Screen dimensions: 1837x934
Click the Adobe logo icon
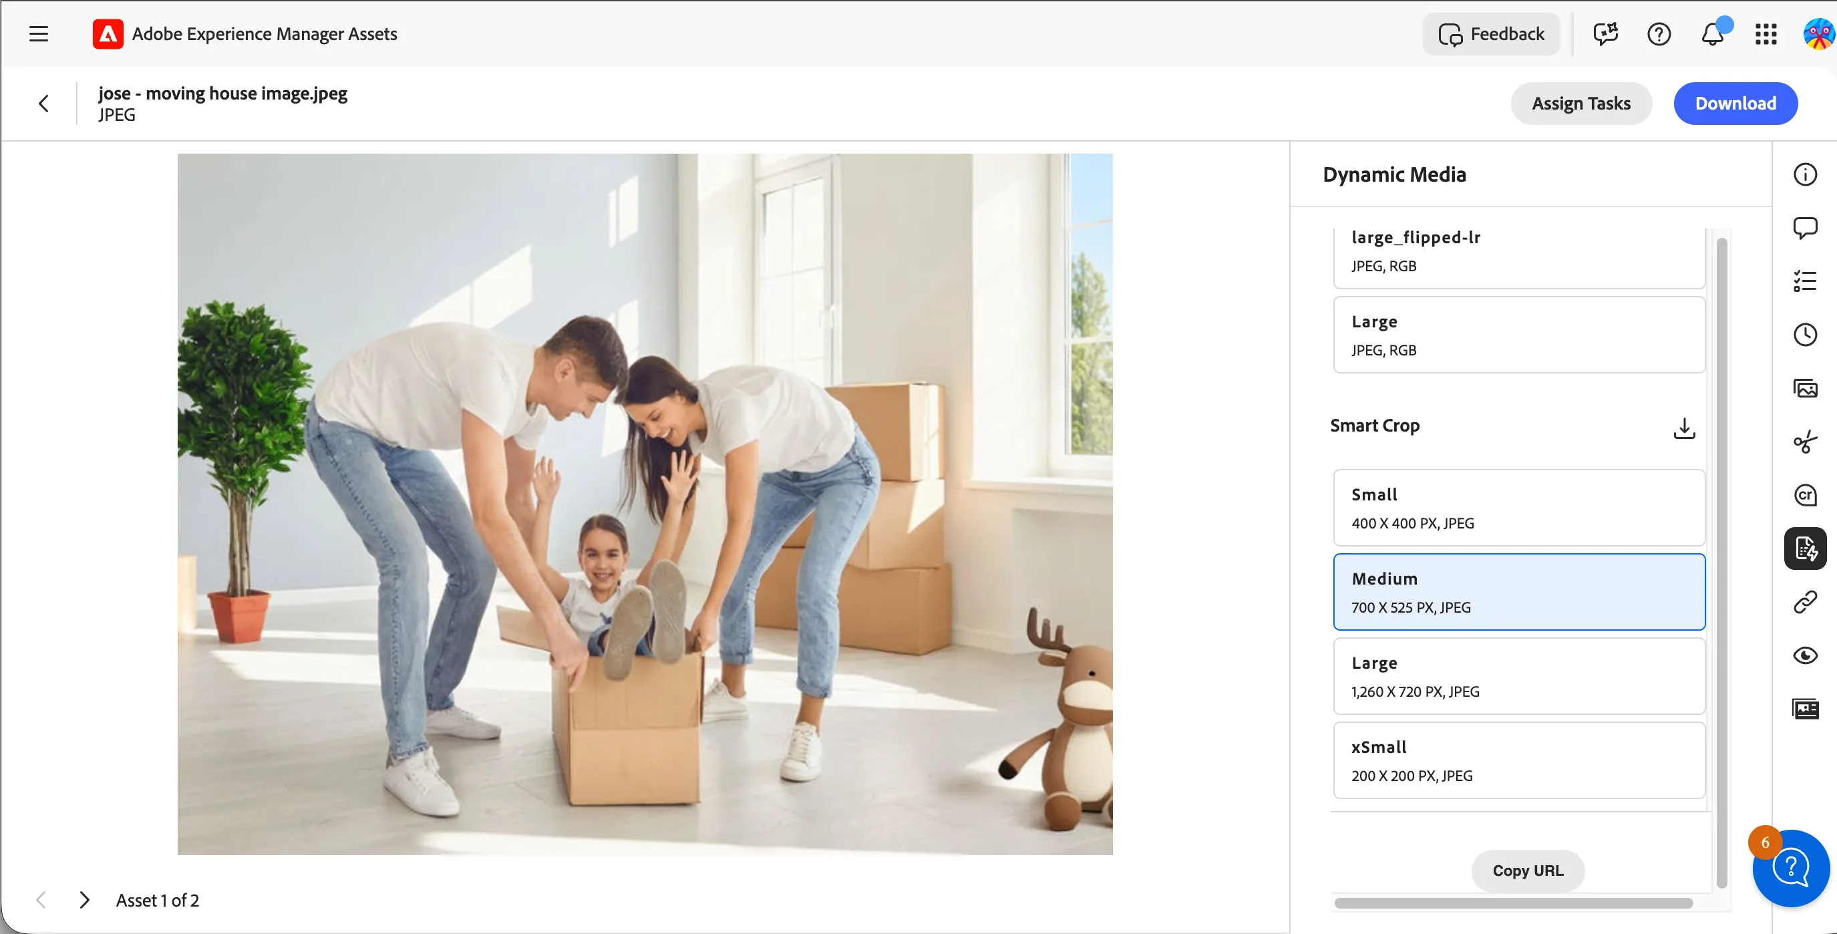[x=108, y=33]
